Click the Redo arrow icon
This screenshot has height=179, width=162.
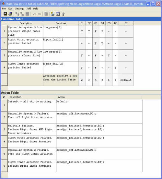click(39, 14)
